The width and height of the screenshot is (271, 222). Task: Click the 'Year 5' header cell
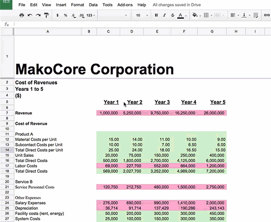click(218, 102)
